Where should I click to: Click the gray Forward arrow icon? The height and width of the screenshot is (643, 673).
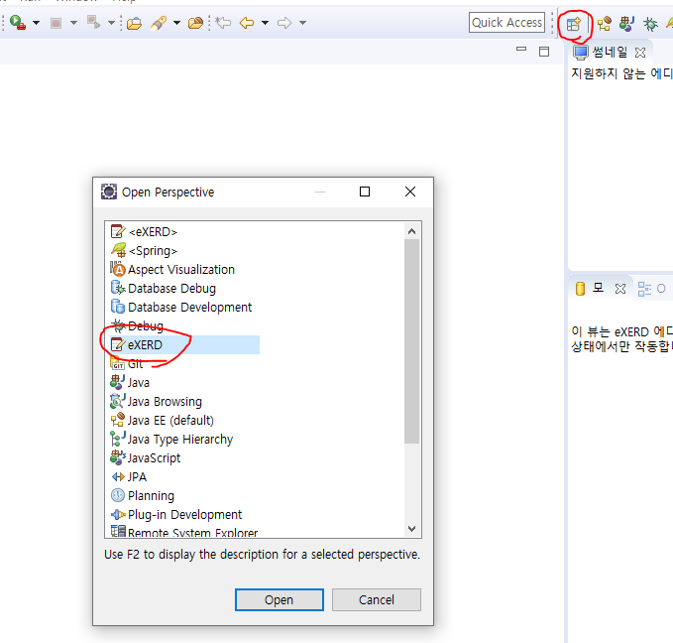[x=284, y=23]
